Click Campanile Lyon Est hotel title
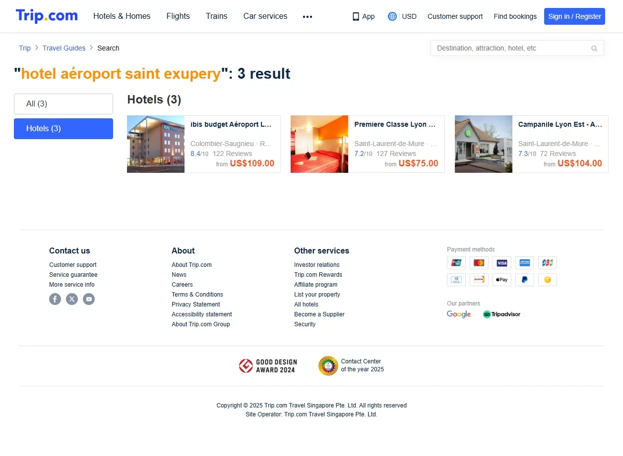 coord(560,125)
